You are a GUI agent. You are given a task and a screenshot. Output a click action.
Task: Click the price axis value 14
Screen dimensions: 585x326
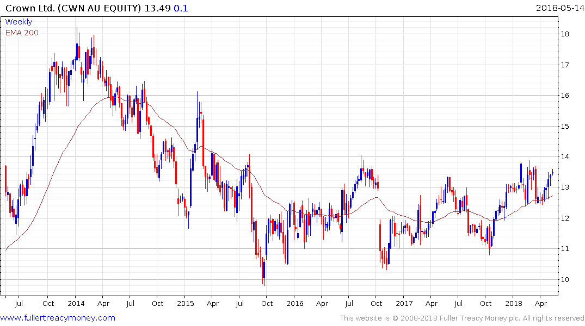coord(564,157)
